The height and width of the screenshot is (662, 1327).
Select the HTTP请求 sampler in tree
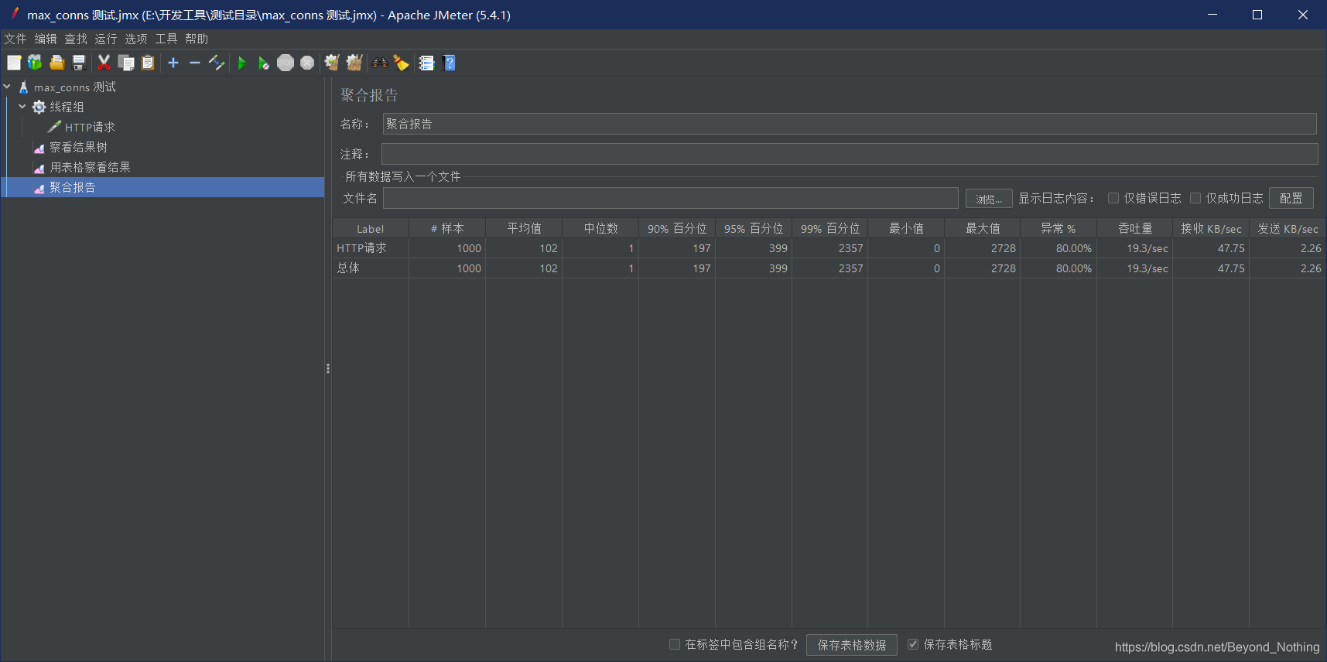(x=90, y=127)
